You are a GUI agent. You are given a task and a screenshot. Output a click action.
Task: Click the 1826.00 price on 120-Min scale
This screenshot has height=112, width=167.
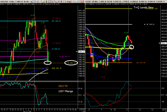pos(164,10)
